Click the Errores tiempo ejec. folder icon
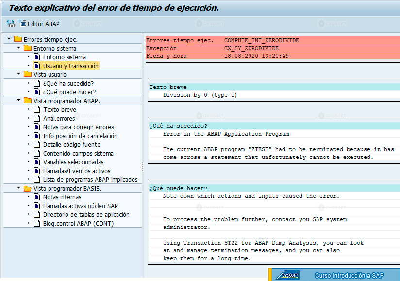The width and height of the screenshot is (400, 281). tap(18, 39)
